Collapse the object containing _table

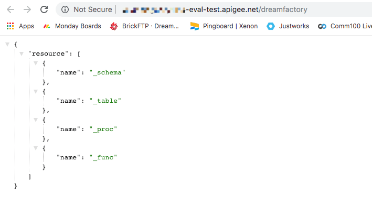coord(36,91)
